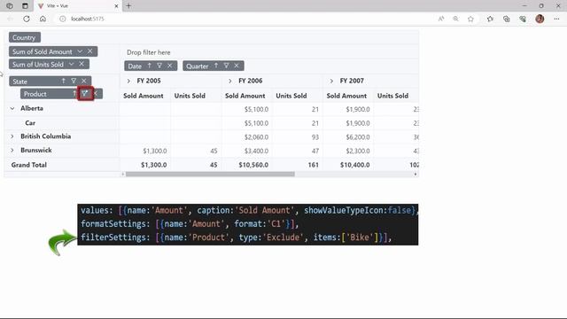The image size is (567, 319).
Task: Click the Date field label
Action: [135, 66]
